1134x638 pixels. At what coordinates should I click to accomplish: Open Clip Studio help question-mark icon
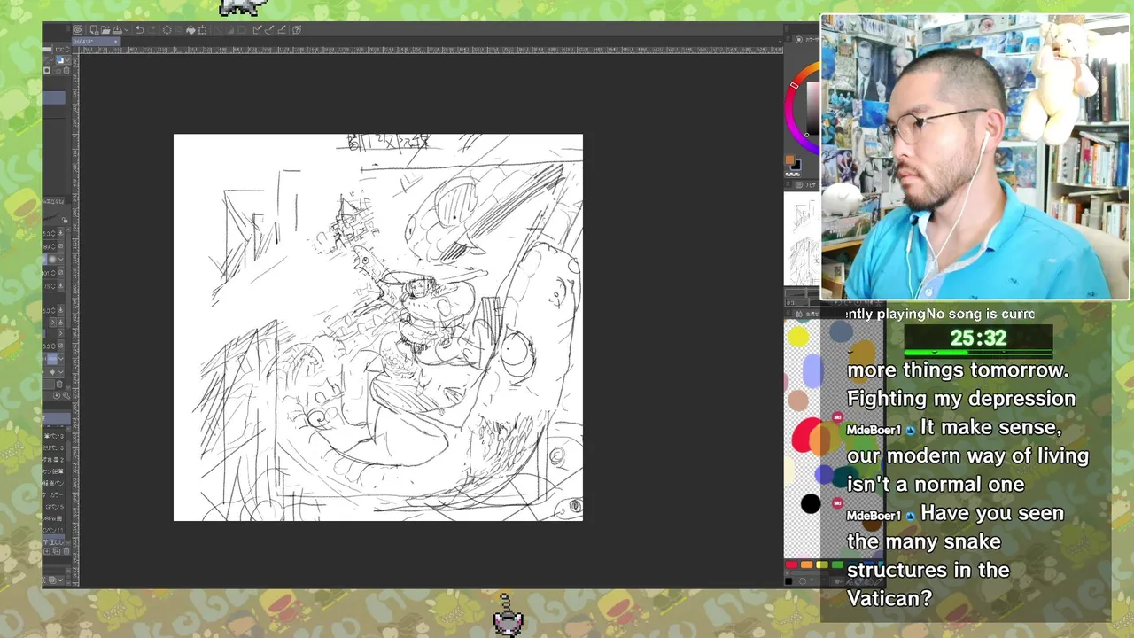pyautogui.click(x=296, y=30)
